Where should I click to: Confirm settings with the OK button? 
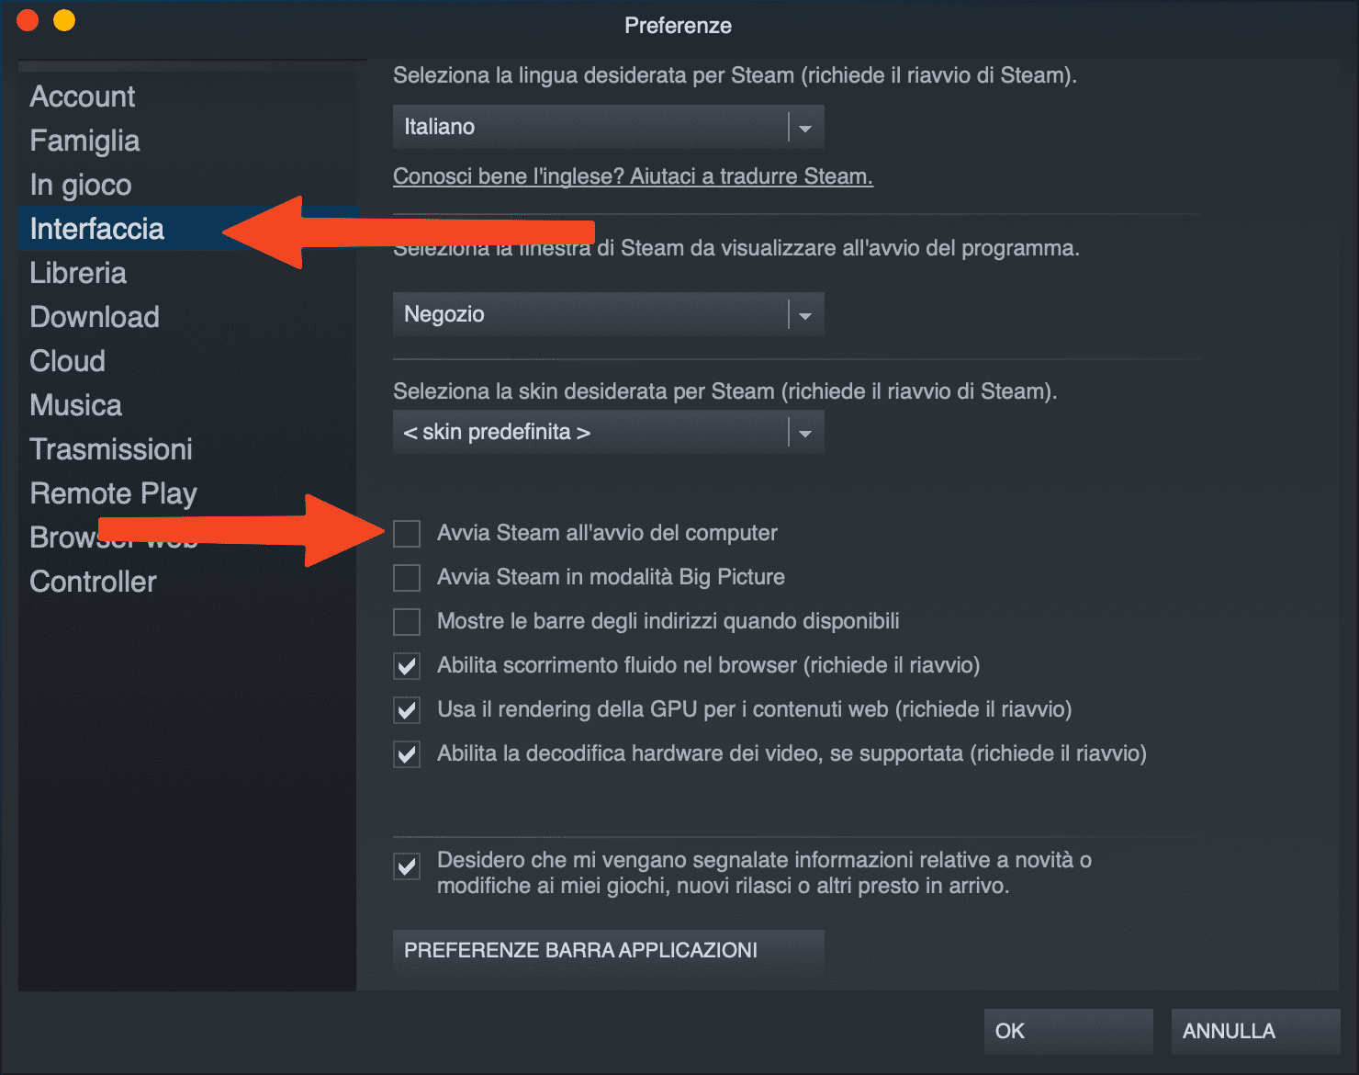pos(1068,1031)
